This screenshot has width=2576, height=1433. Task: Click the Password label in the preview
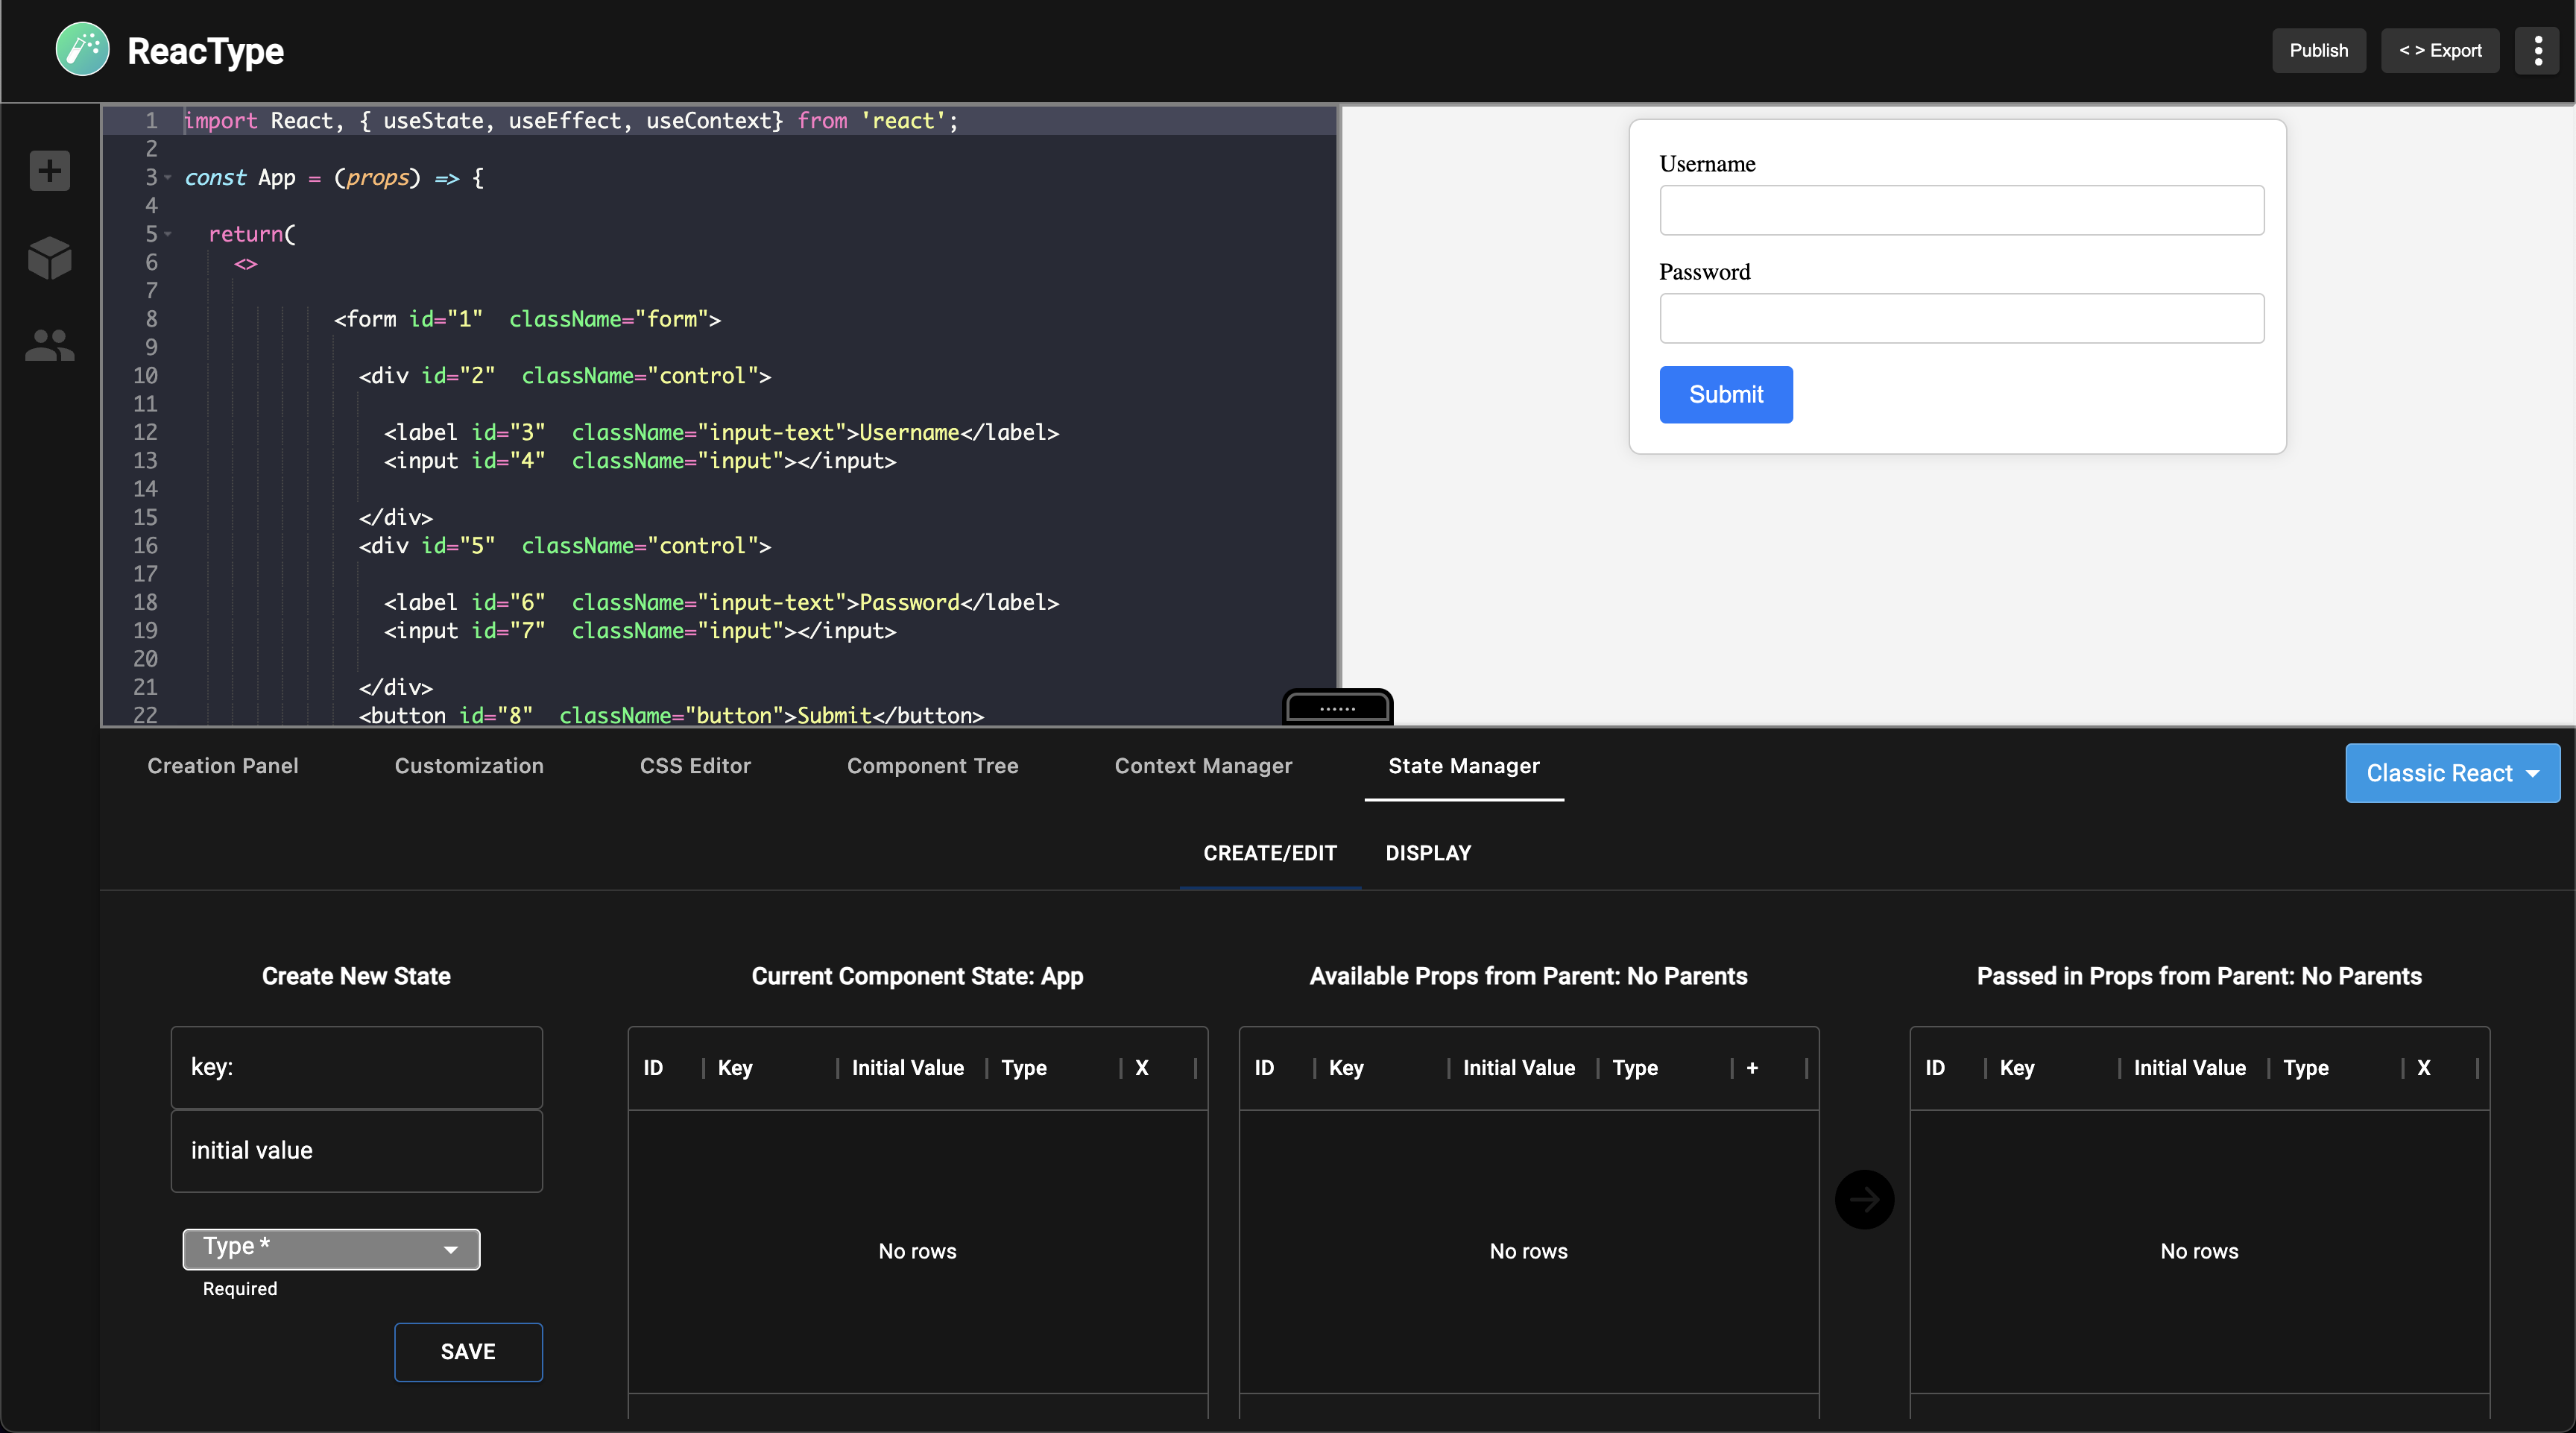pyautogui.click(x=1705, y=272)
